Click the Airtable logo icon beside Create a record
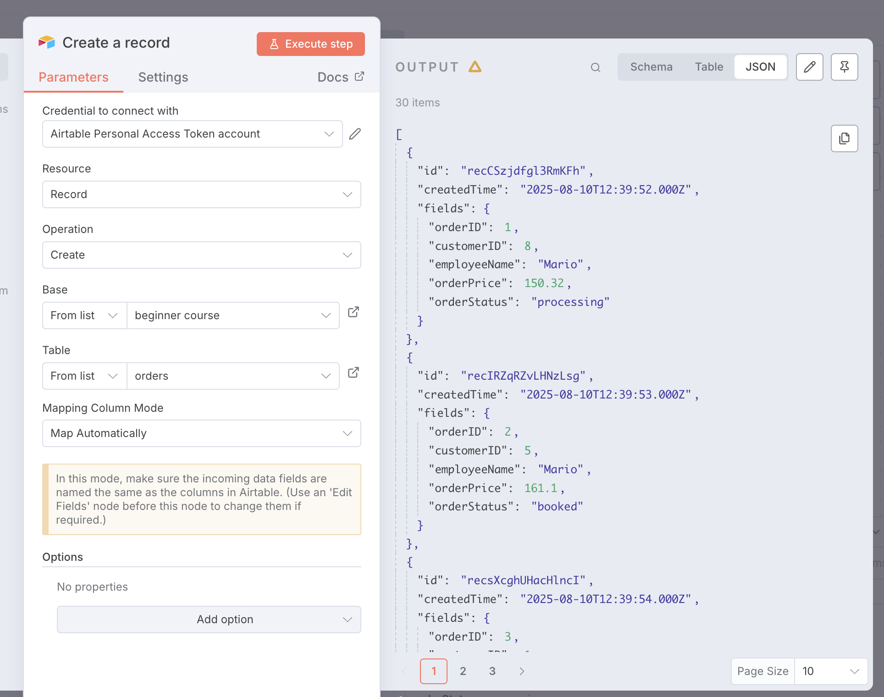This screenshot has height=697, width=884. (x=47, y=42)
